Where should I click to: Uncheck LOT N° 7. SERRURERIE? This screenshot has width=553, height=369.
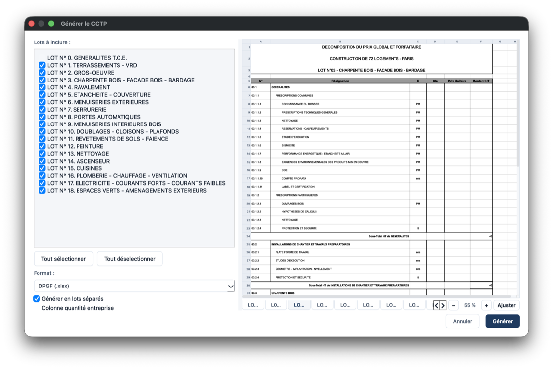[42, 110]
